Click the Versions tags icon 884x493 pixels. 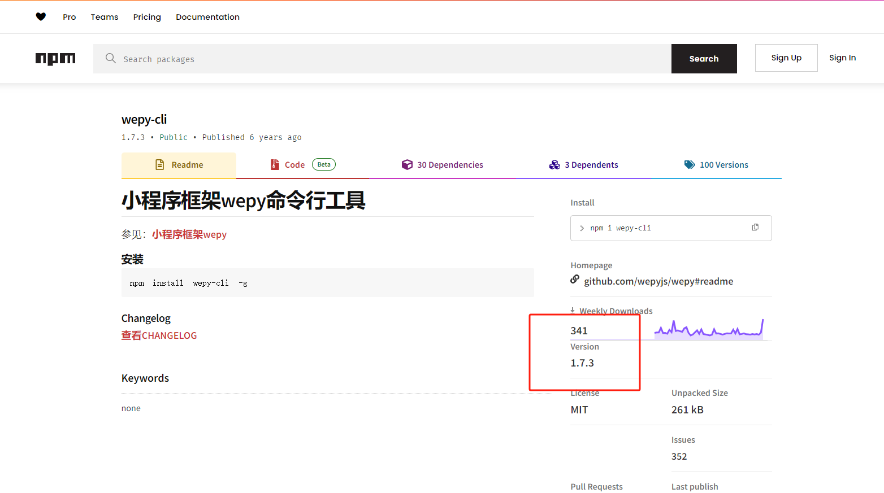[x=690, y=164]
